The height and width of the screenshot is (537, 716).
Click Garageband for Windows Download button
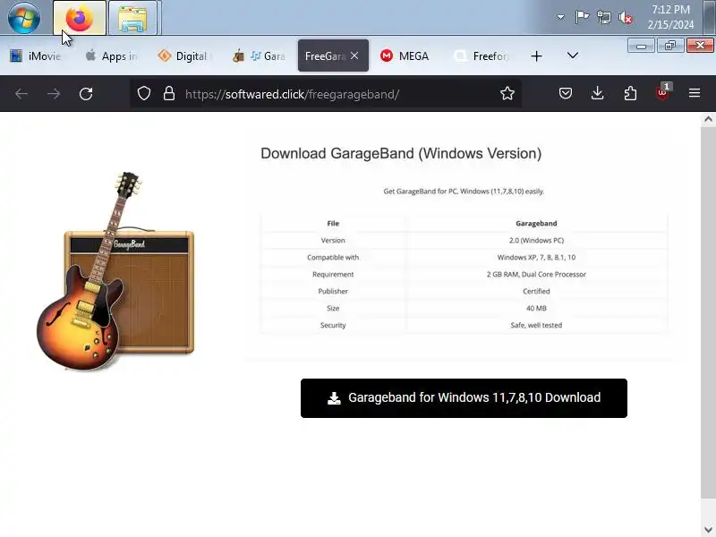pyautogui.click(x=464, y=397)
